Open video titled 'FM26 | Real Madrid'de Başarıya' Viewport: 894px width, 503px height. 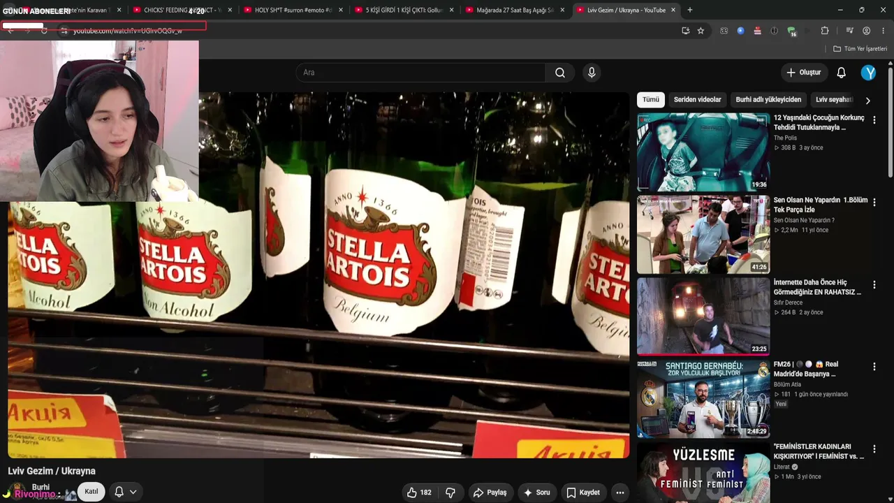click(x=806, y=369)
